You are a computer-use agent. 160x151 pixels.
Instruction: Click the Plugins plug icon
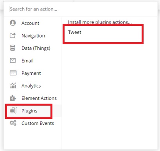click(x=14, y=111)
